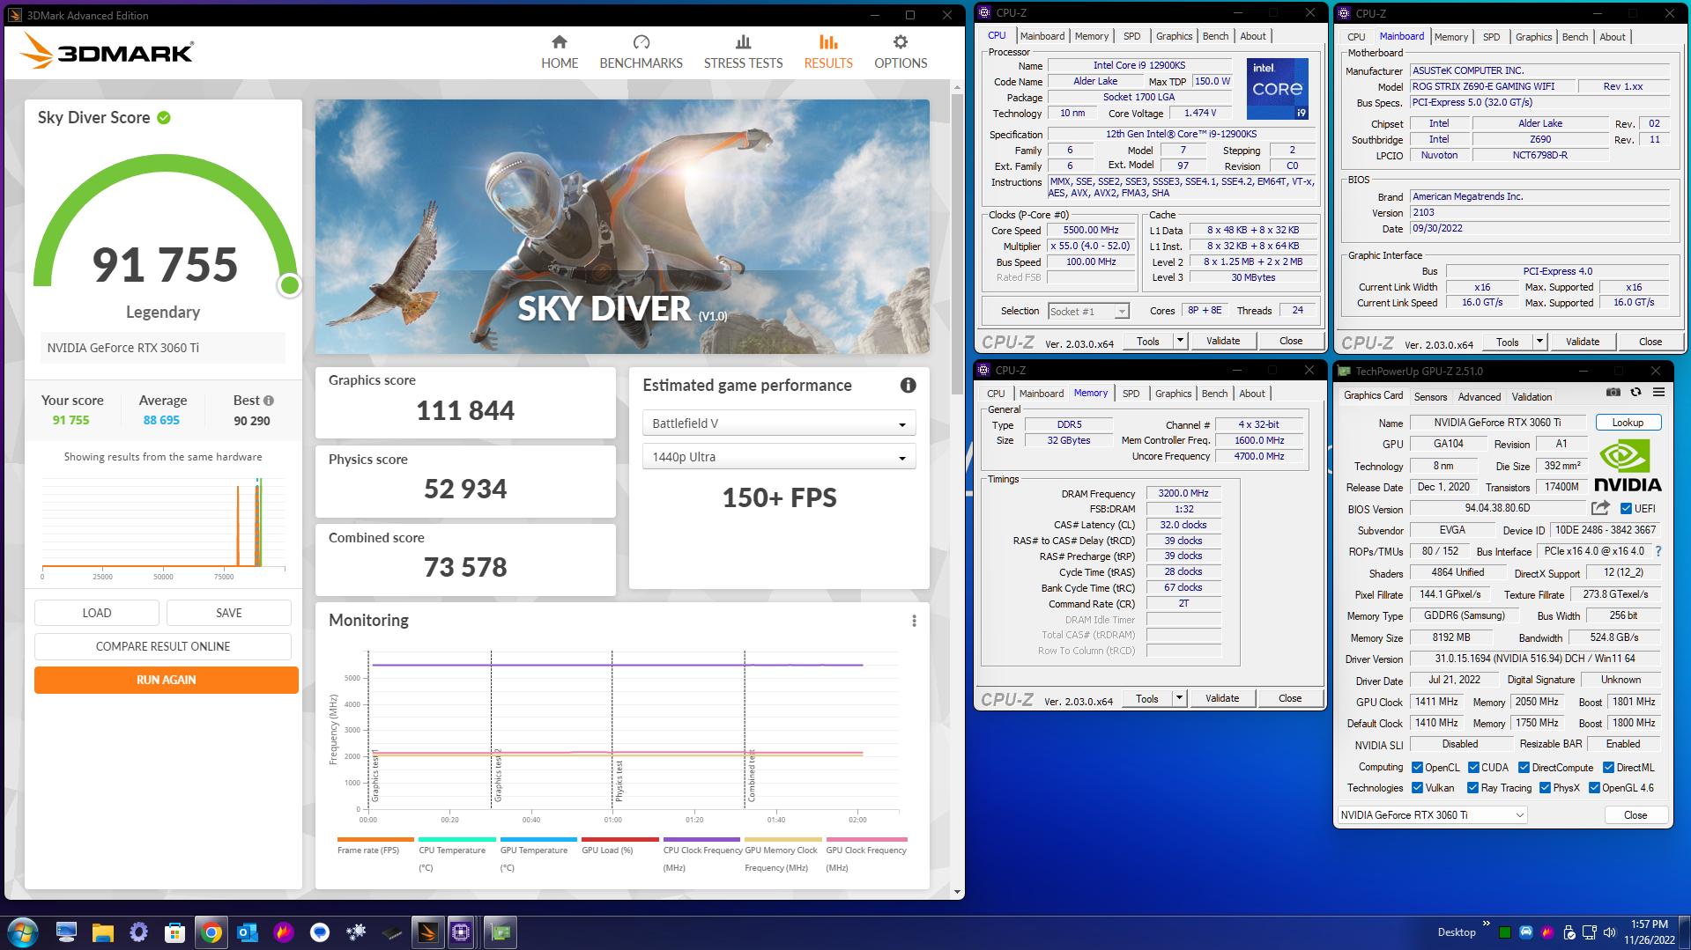Open GPU selection dropdown in GPU-Z

(x=1432, y=815)
